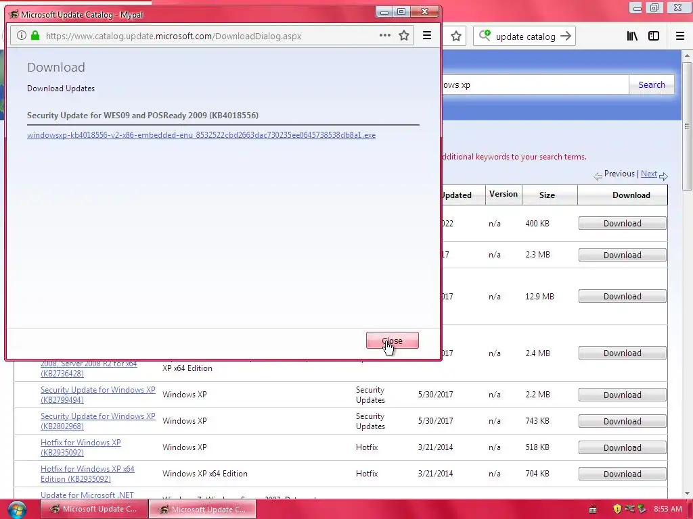Click the network connection tray icon

pos(630,509)
